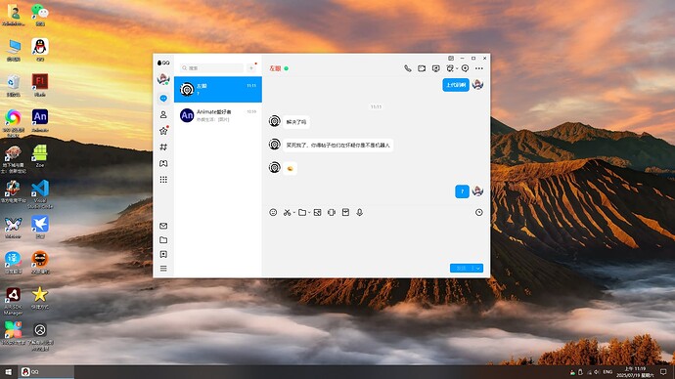Viewport: 675px width, 379px height.
Task: Click the microphone voice message icon
Action: tap(359, 212)
